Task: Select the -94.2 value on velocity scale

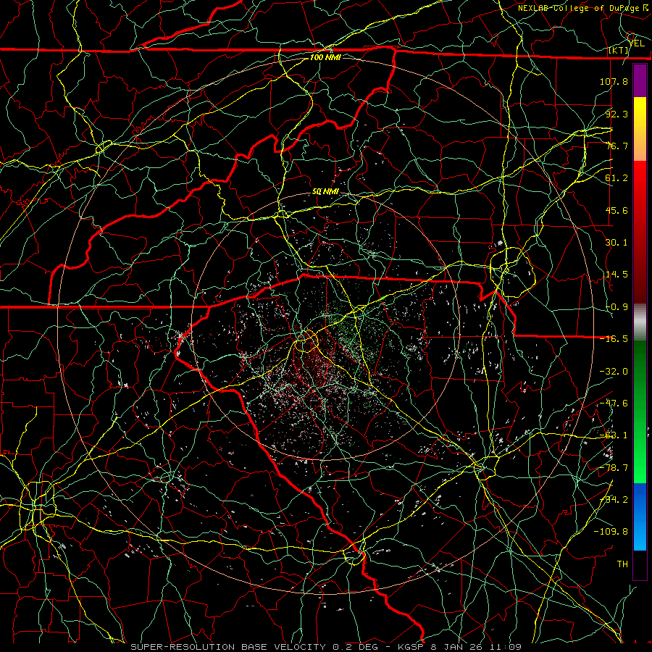Action: (614, 500)
